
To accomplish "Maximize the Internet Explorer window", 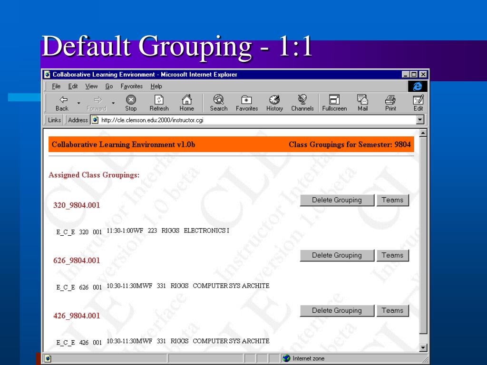I will pos(413,75).
